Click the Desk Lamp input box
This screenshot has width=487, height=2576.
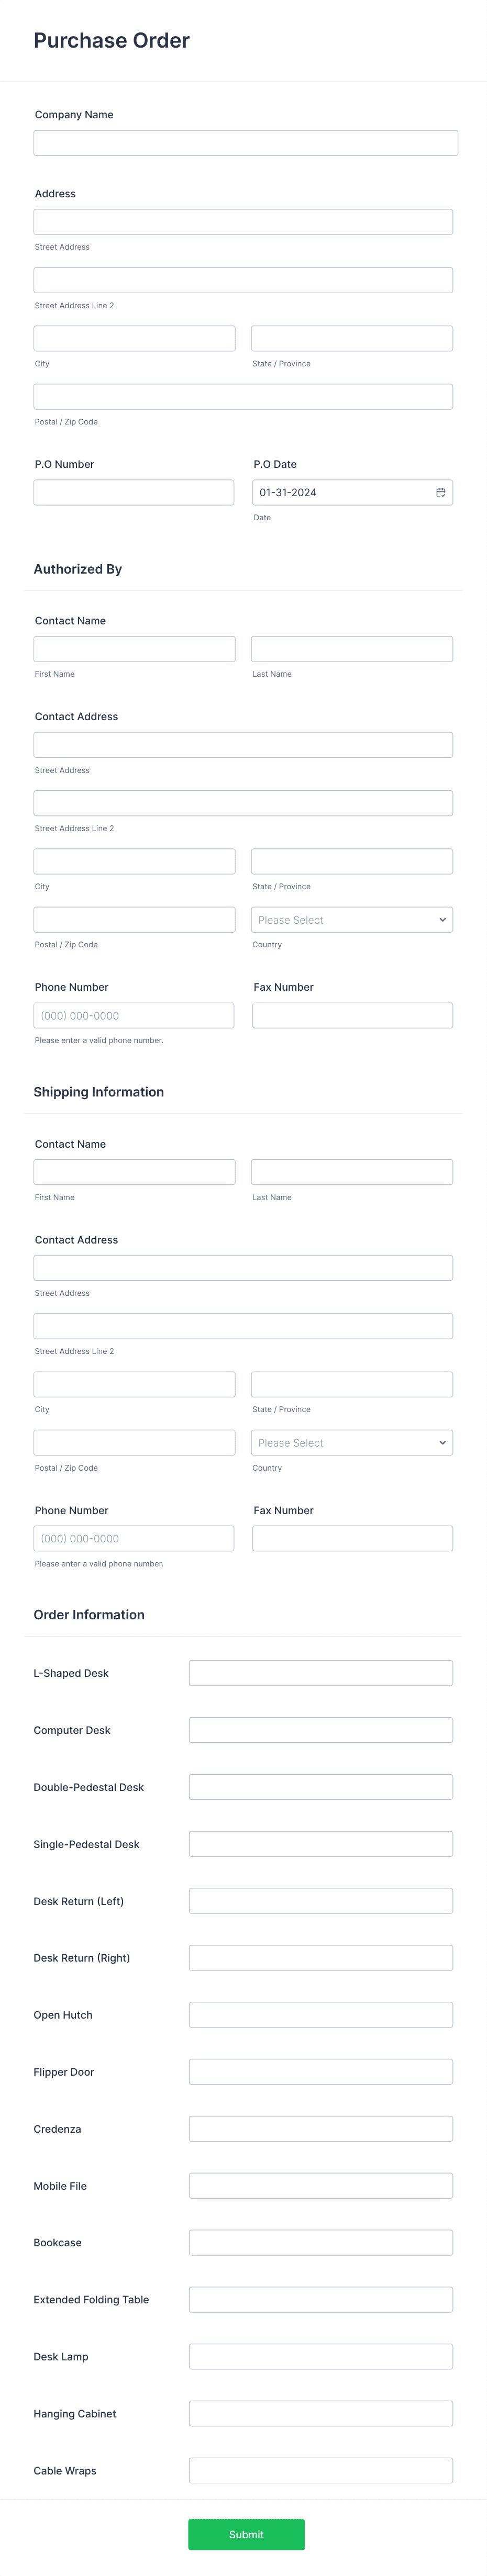click(321, 2357)
